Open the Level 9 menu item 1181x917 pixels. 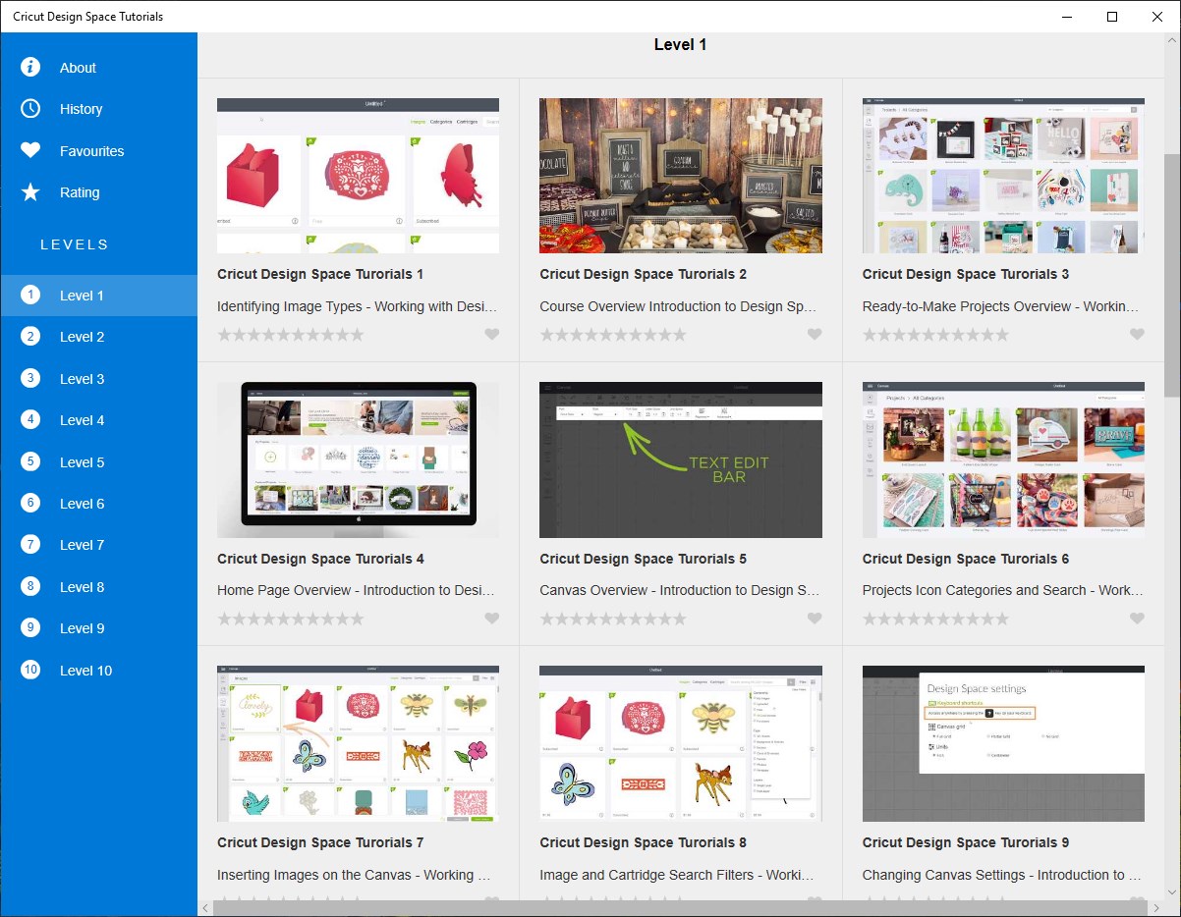pyautogui.click(x=98, y=628)
